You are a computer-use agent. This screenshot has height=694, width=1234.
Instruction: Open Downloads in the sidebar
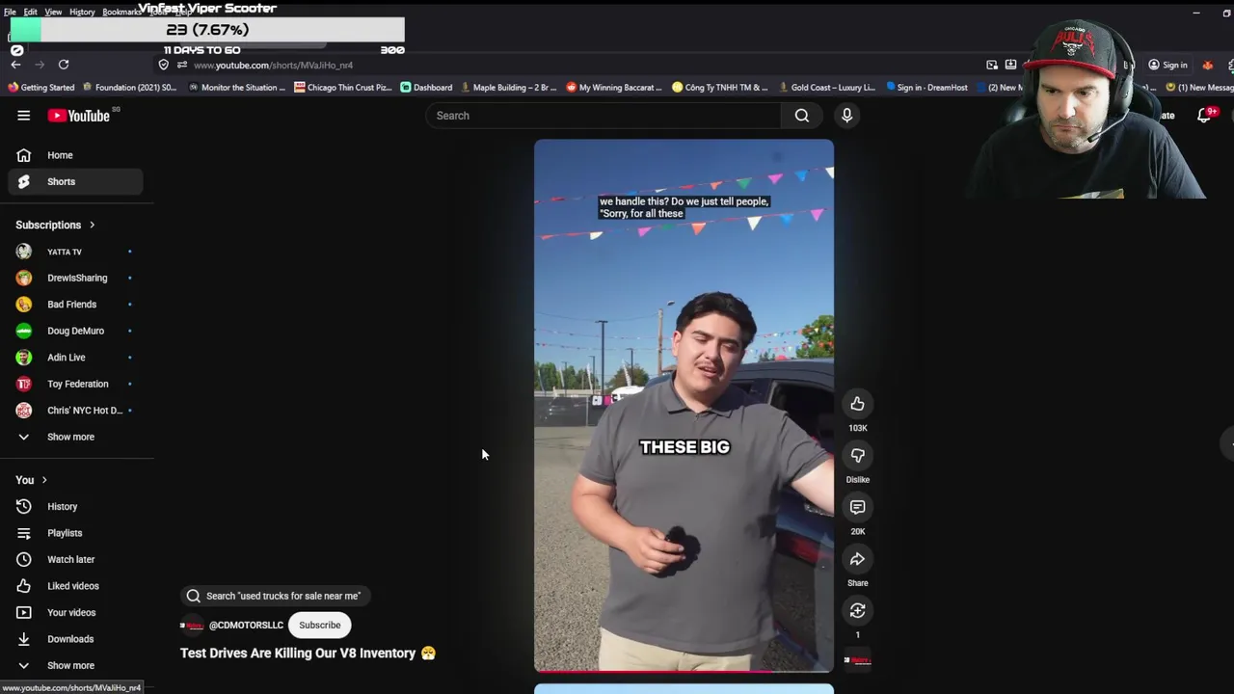[75, 639]
